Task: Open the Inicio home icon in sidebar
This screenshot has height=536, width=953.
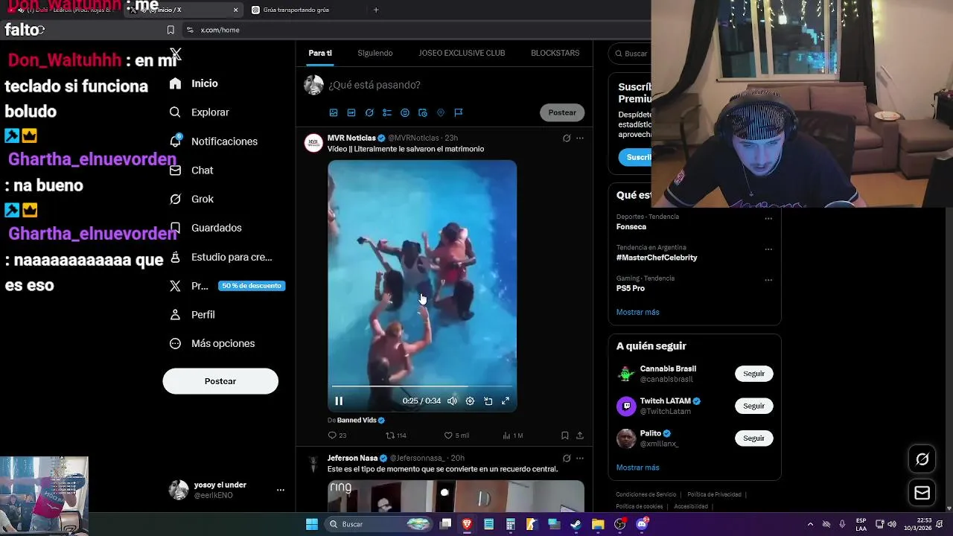Action: (175, 83)
